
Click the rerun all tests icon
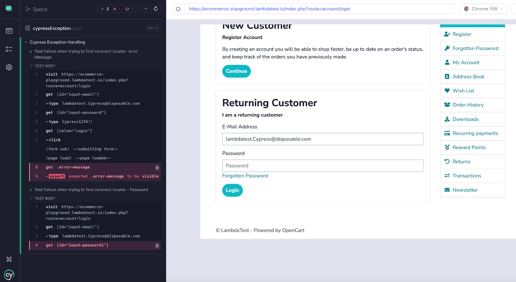click(156, 9)
